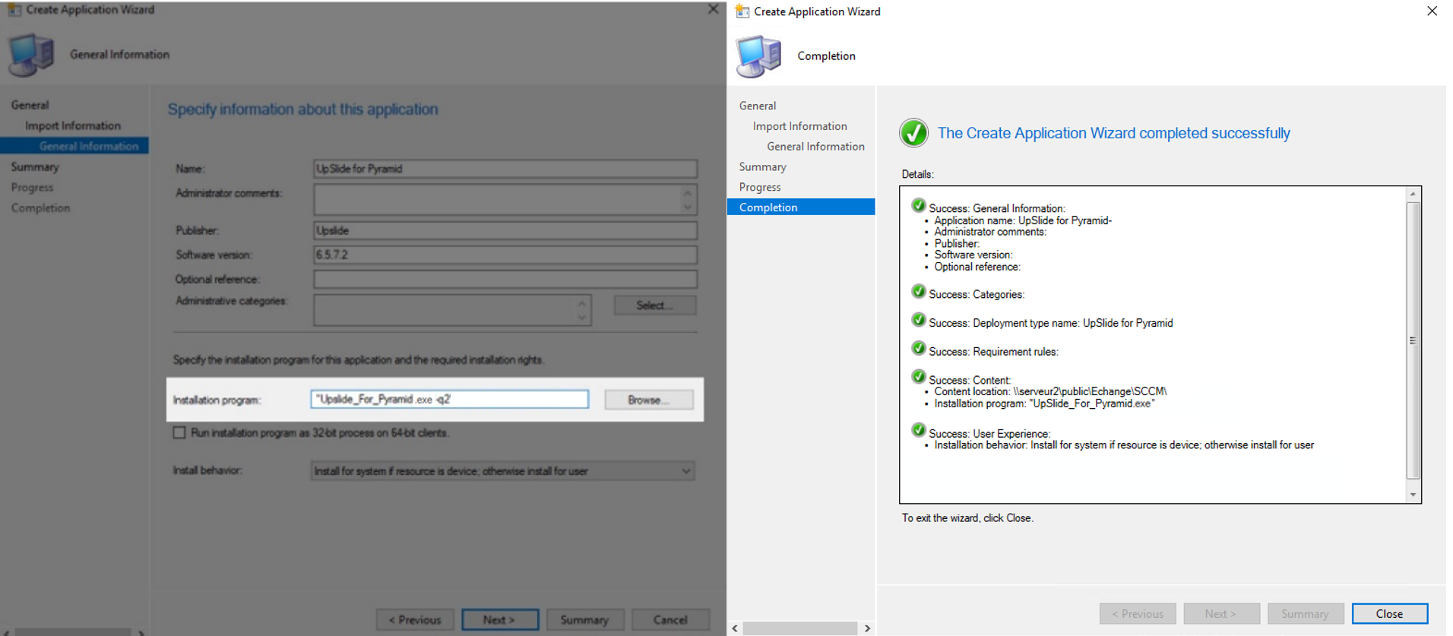Click up arrow of Administrator comments box
Viewport: 1453px width, 636px height.
coord(687,193)
